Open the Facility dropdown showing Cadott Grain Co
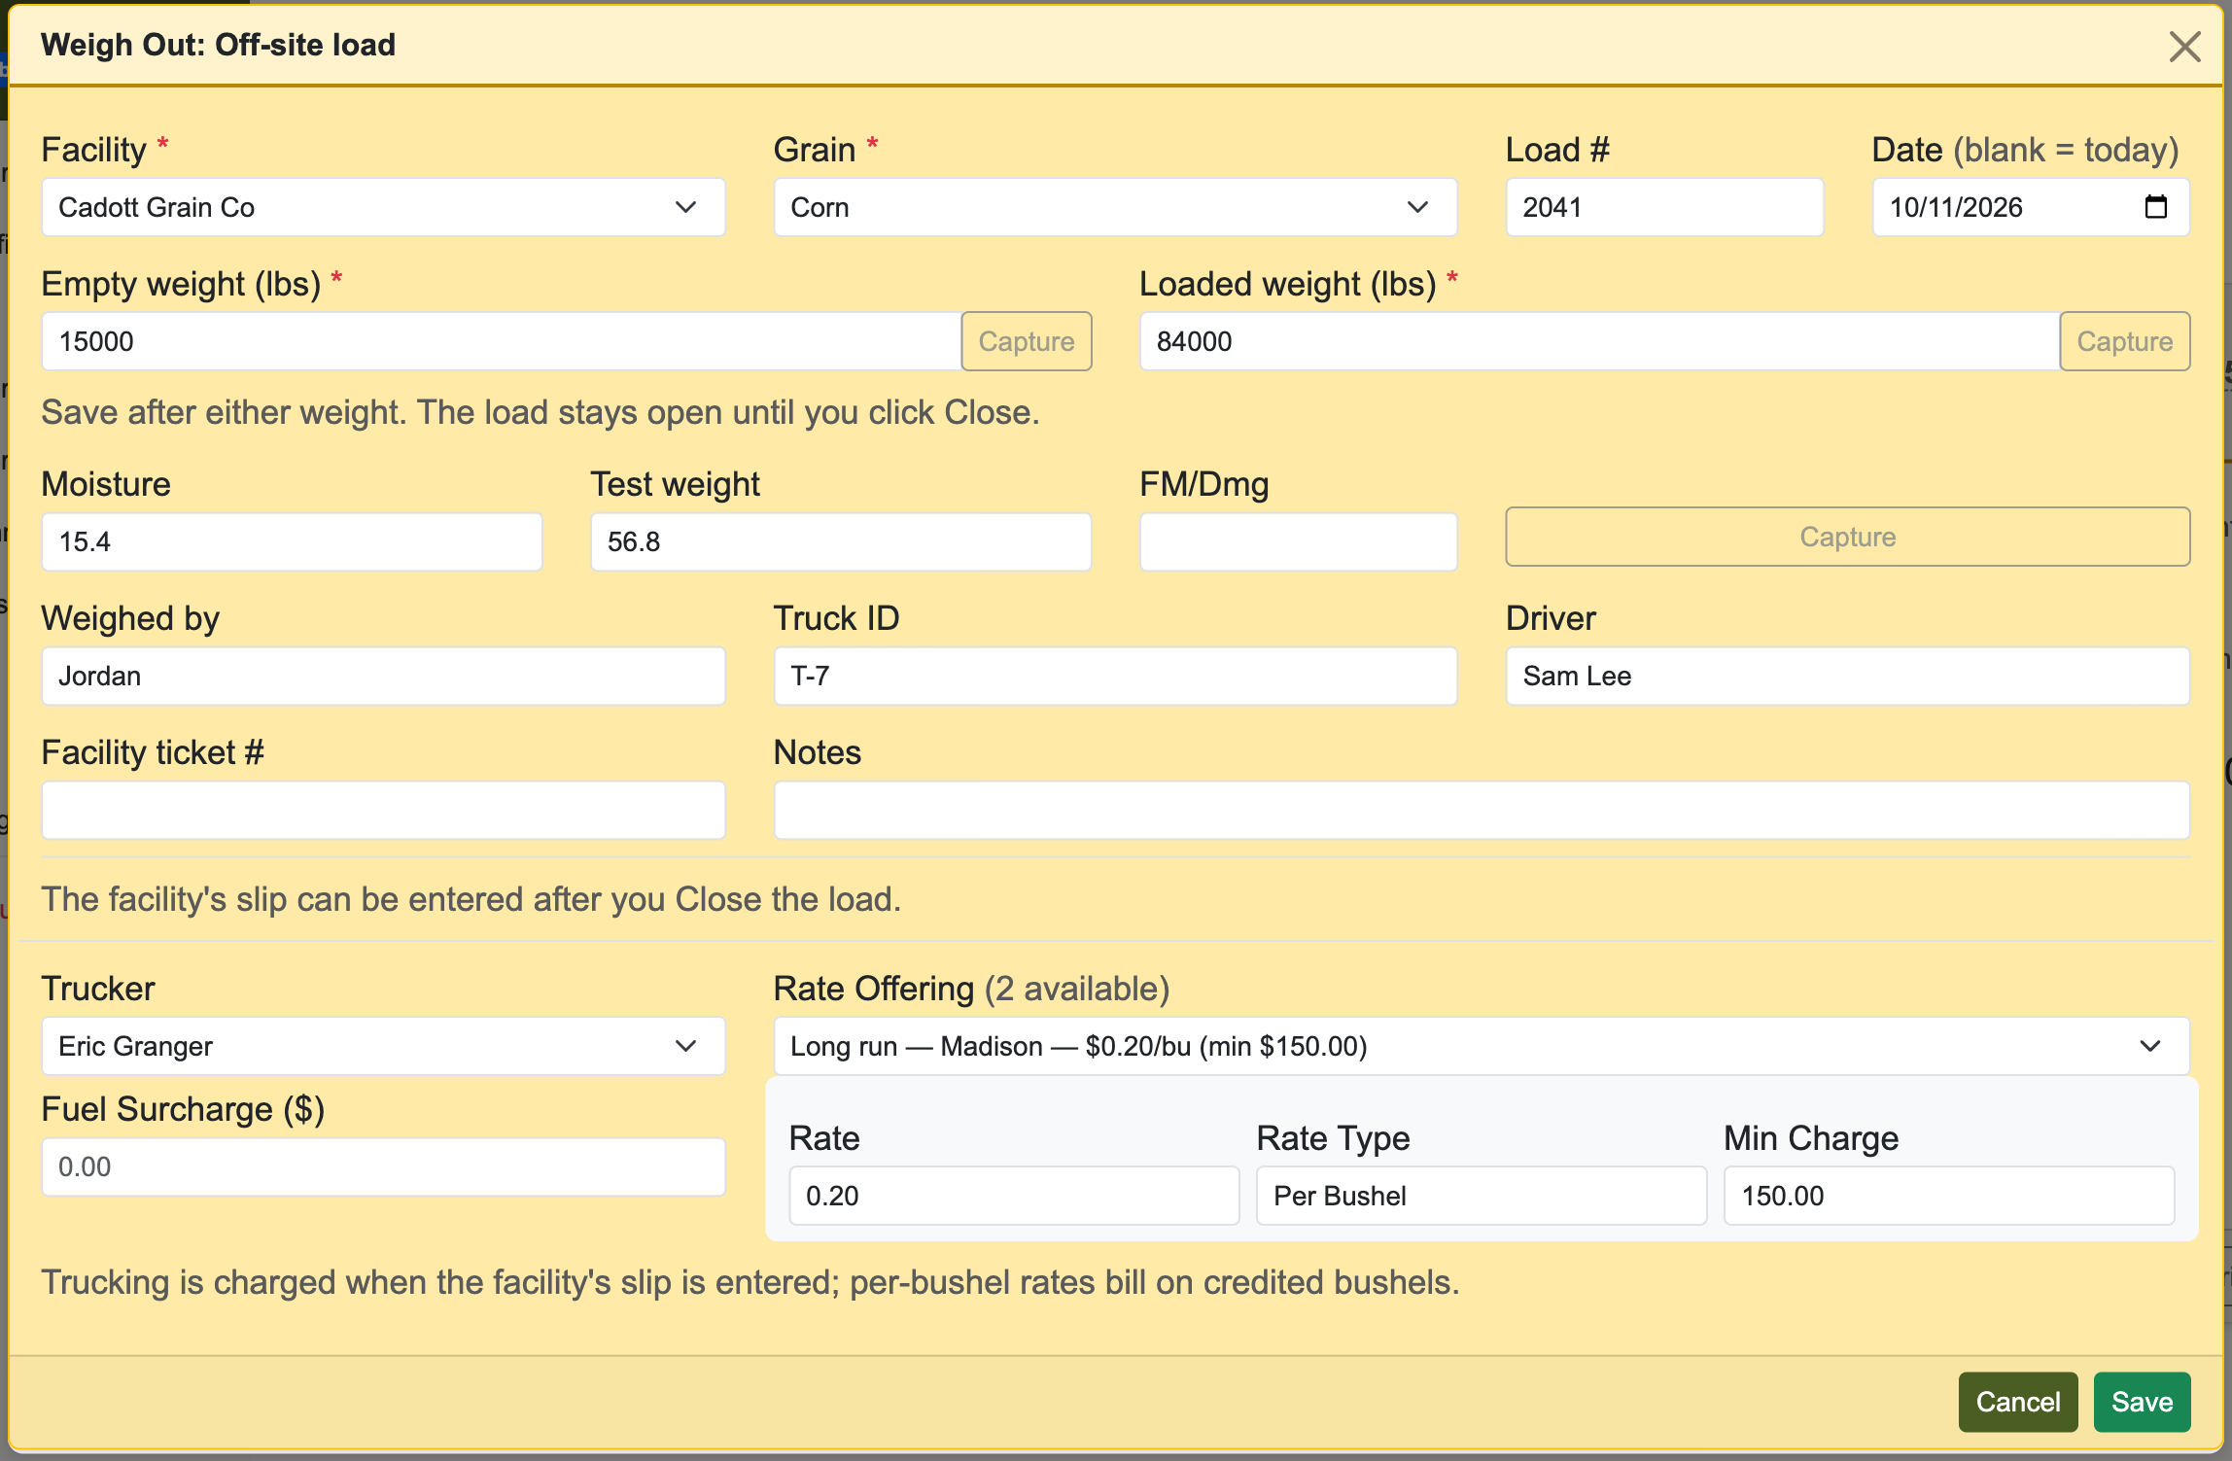 (x=383, y=207)
